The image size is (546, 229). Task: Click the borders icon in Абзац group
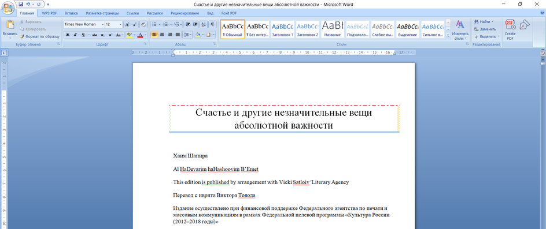point(209,35)
